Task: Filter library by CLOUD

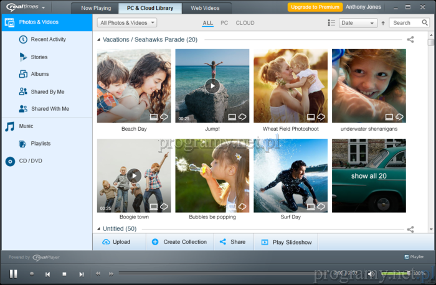Action: [245, 22]
